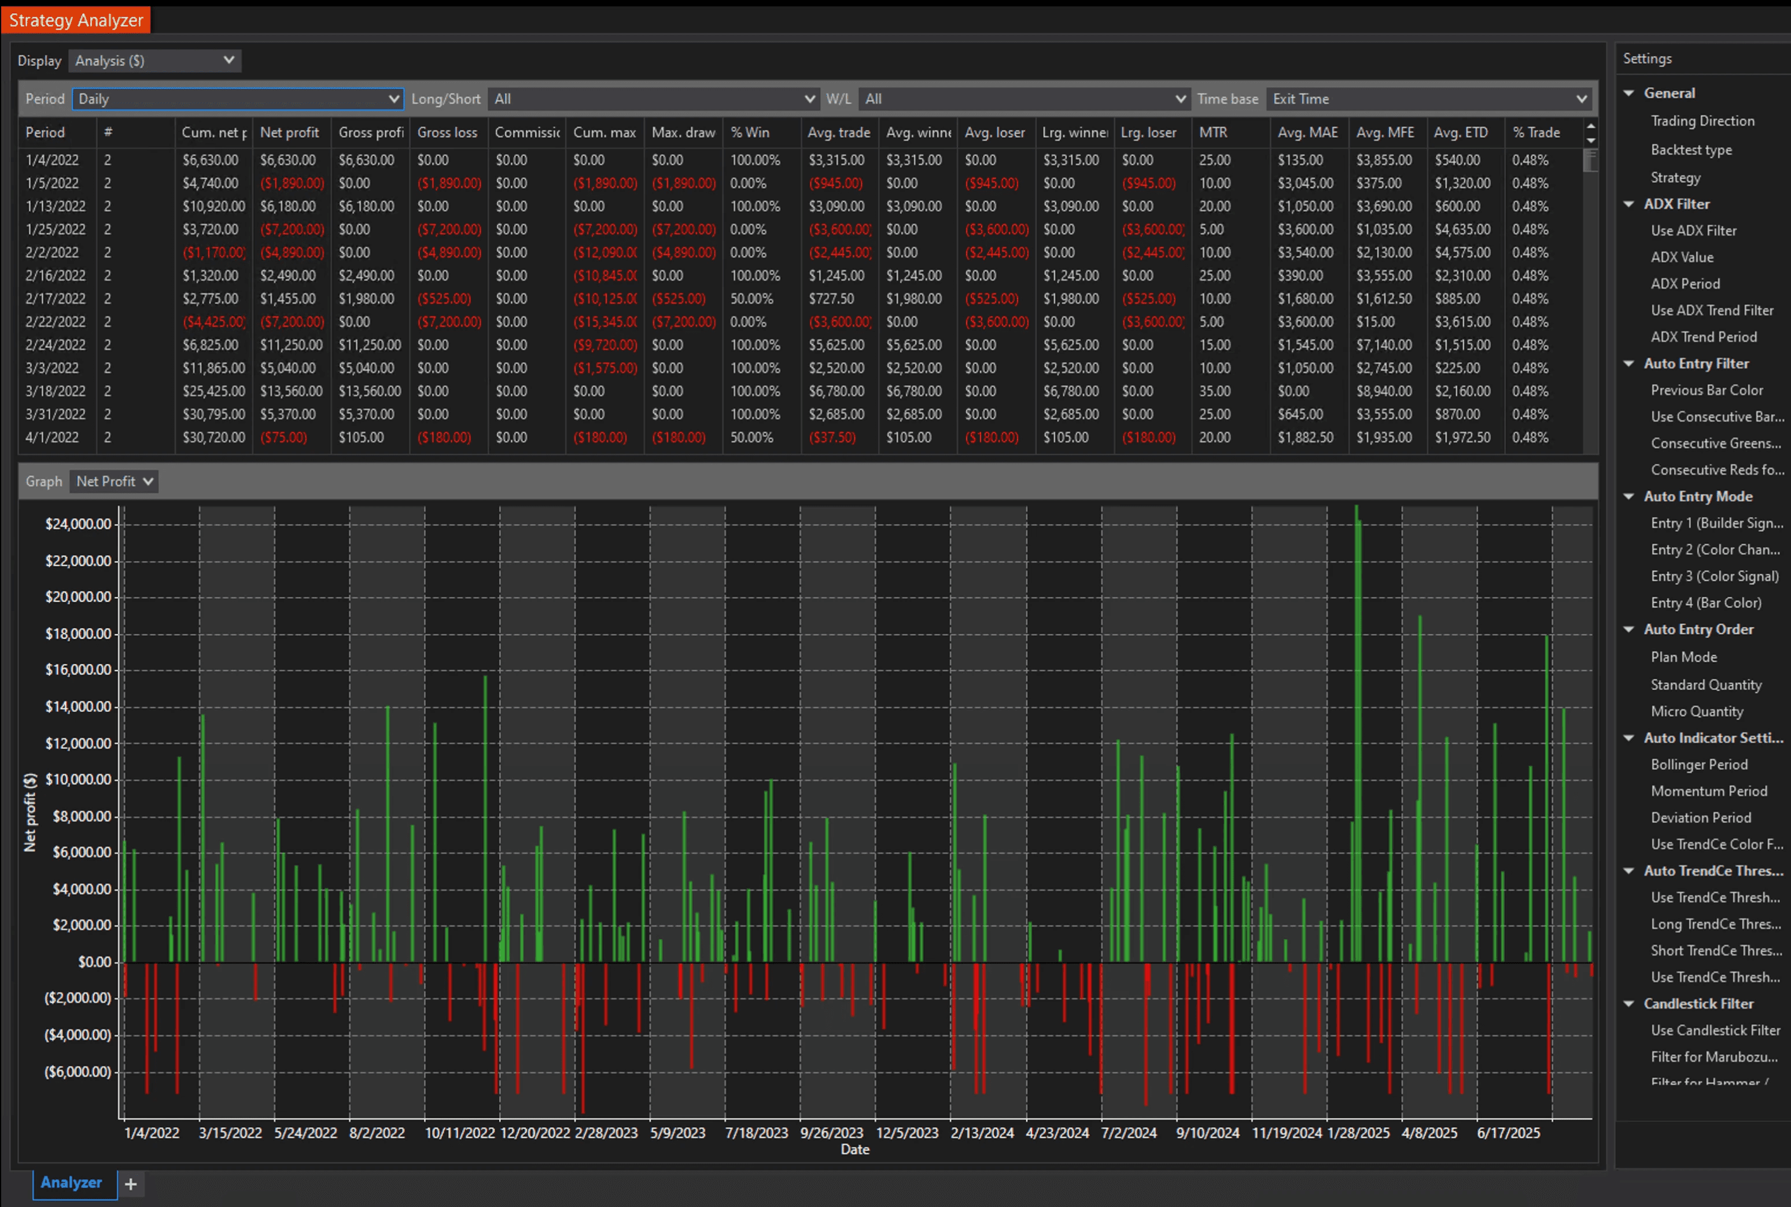
Task: Collapse the Candlestick Filter section triangle
Action: pos(1628,1004)
